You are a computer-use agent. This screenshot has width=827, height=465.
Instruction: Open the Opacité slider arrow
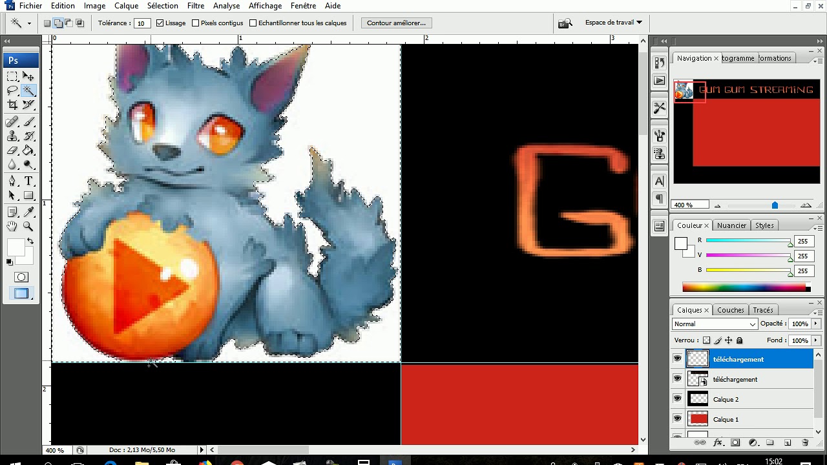[816, 324]
